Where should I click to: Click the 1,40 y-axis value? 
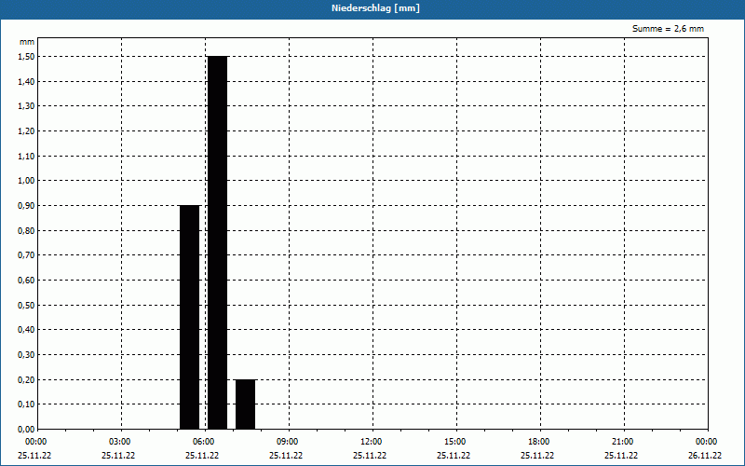click(26, 82)
